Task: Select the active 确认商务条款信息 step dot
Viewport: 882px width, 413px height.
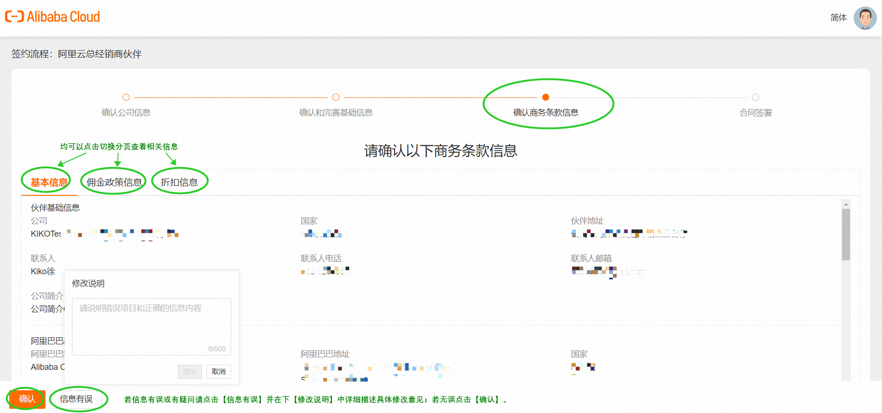Action: (x=545, y=97)
